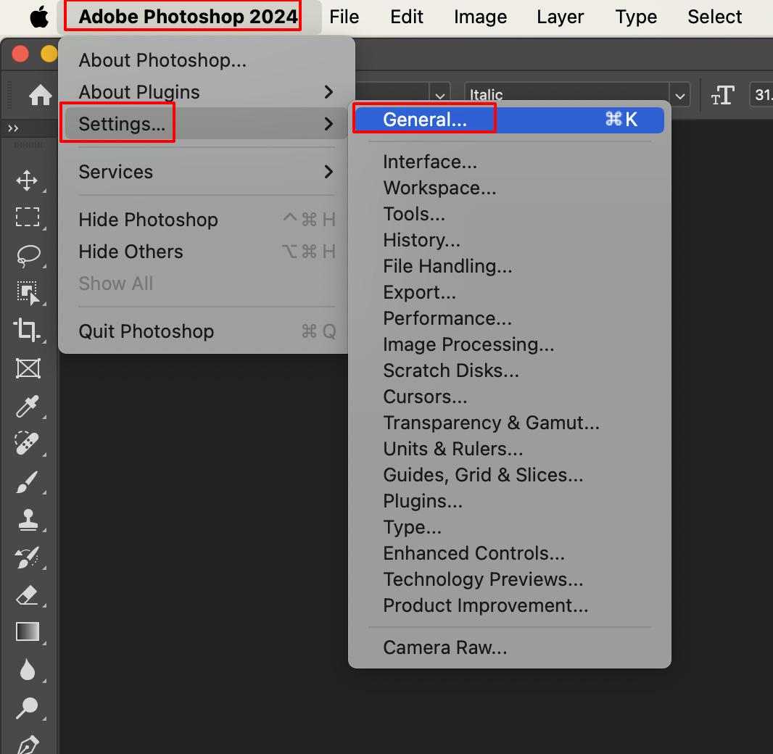This screenshot has width=773, height=754.
Task: Select the Eyedropper tool
Action: (27, 405)
